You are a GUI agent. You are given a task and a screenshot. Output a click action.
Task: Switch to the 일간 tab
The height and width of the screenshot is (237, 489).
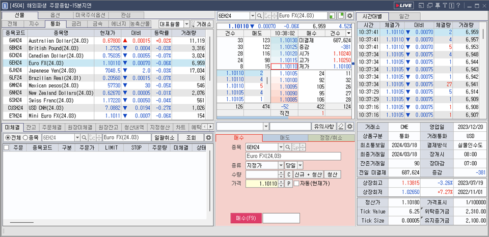point(404,16)
